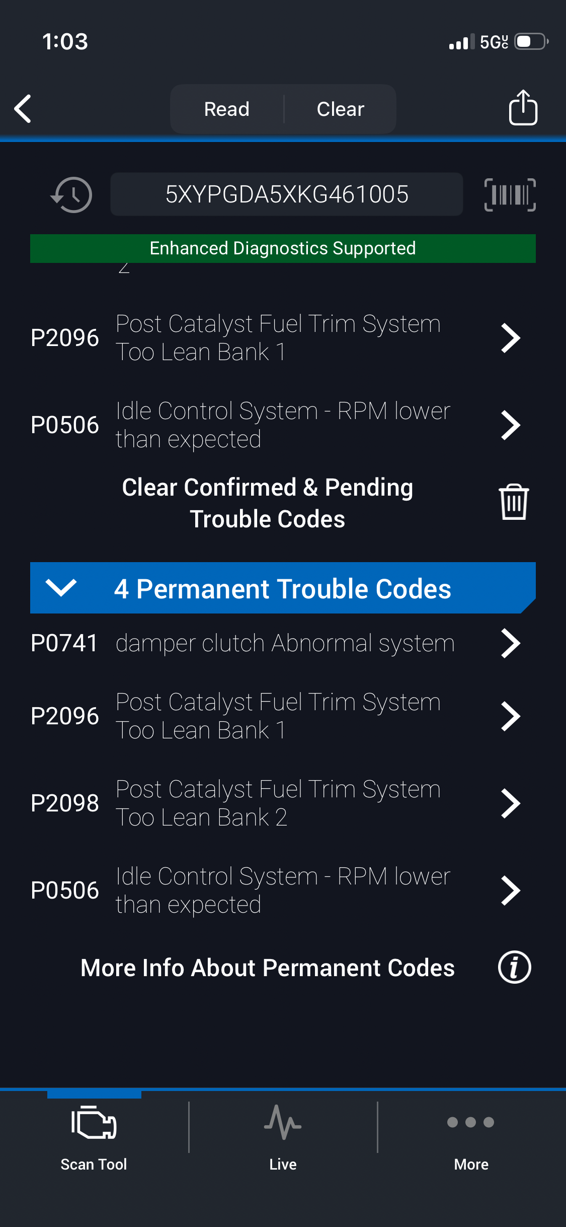This screenshot has width=566, height=1227.
Task: Open More Info About Permanent Codes
Action: [268, 968]
